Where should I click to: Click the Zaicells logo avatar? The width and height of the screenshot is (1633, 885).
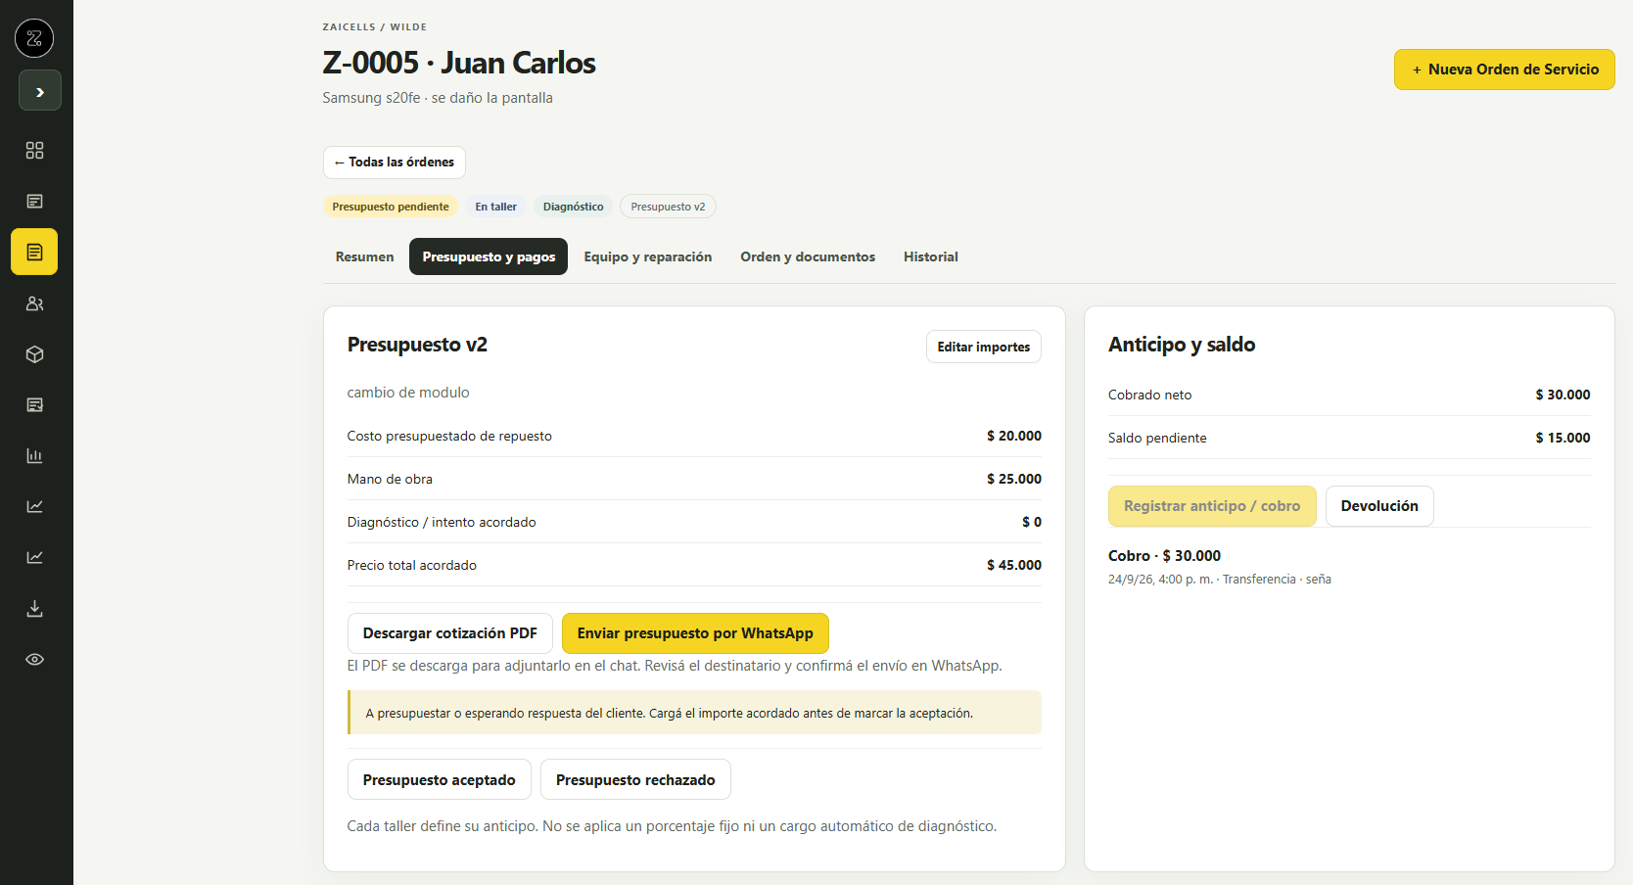[x=34, y=38]
